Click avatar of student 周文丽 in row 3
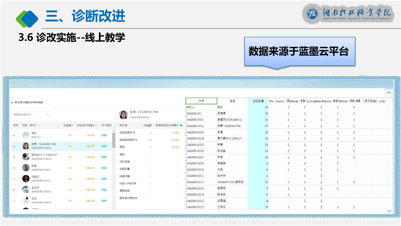The width and height of the screenshot is (401, 226). (x=26, y=157)
